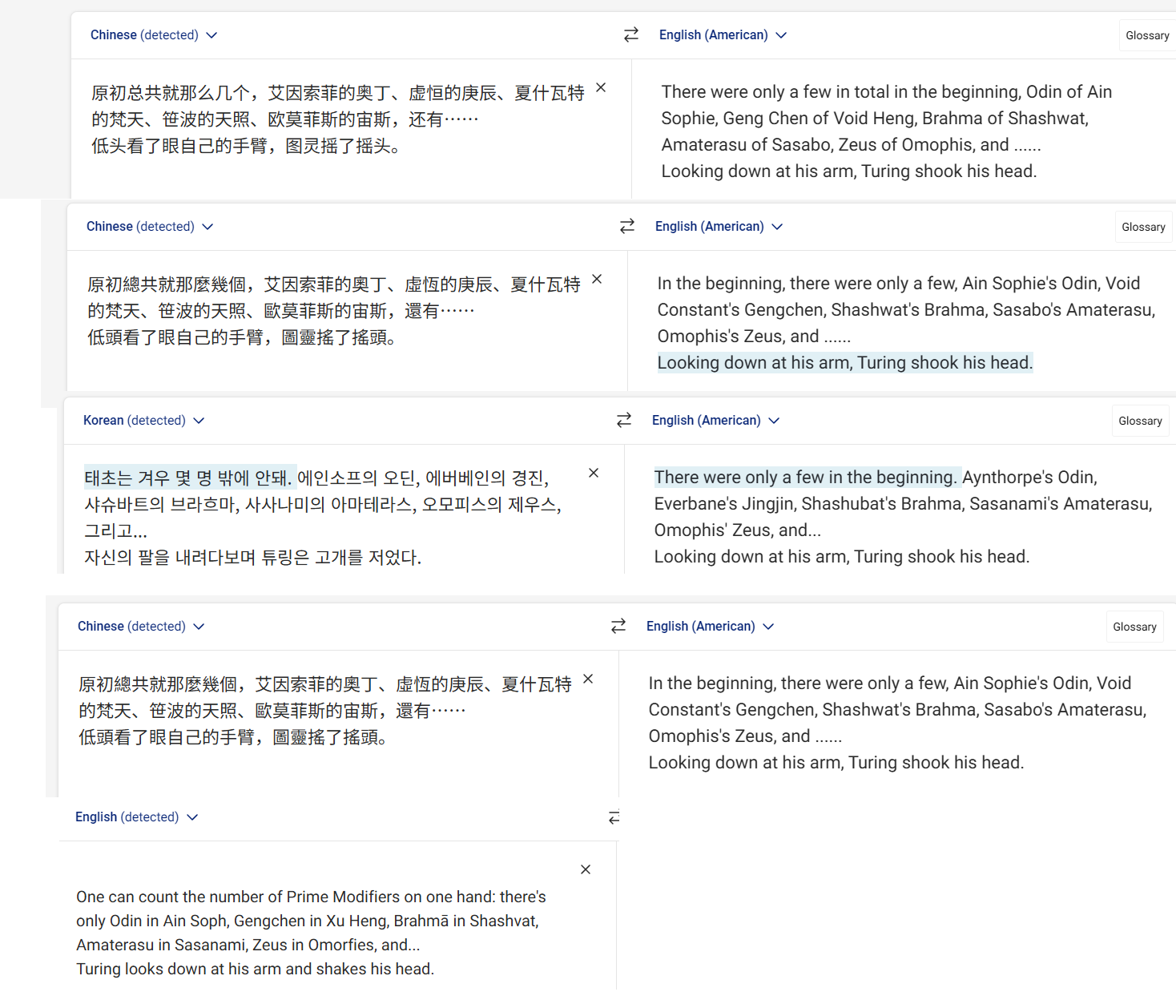1176x1000 pixels.
Task: Click the Korean line '자신의 팔을 내려다보며 튜링은 고개를 저었다.'
Action: 252,558
